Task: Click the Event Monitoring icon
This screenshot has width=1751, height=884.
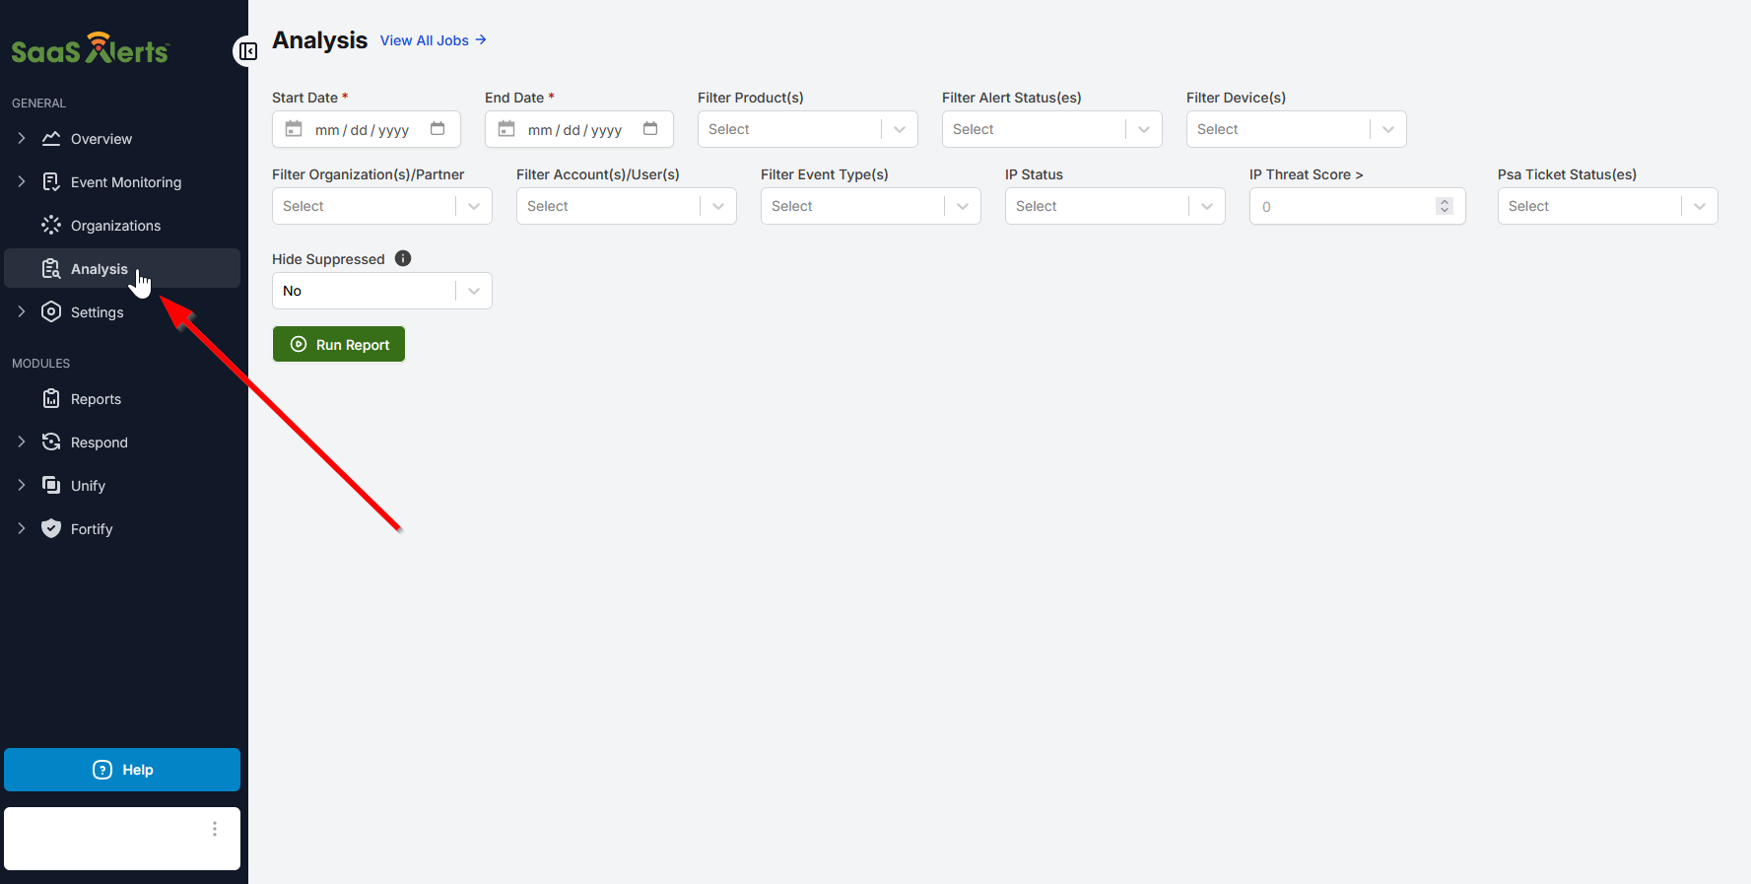Action: [x=51, y=182]
